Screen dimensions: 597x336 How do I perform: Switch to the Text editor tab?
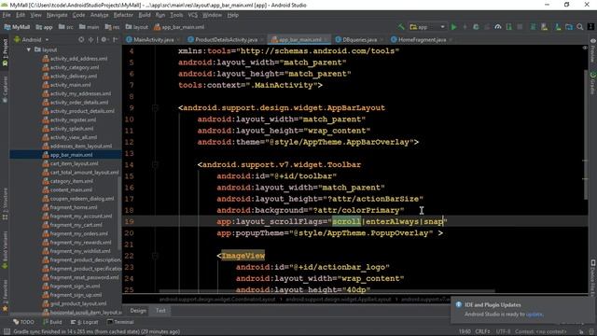[160, 311]
